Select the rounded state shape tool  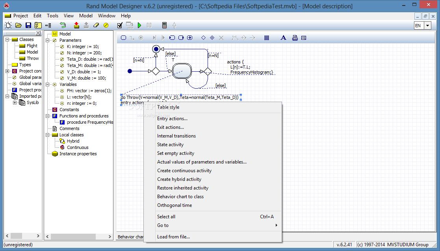click(123, 37)
